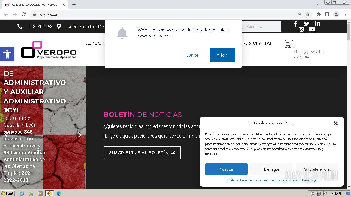351x197 pixels.
Task: Open the Chrome profile avatar
Action: click(336, 15)
